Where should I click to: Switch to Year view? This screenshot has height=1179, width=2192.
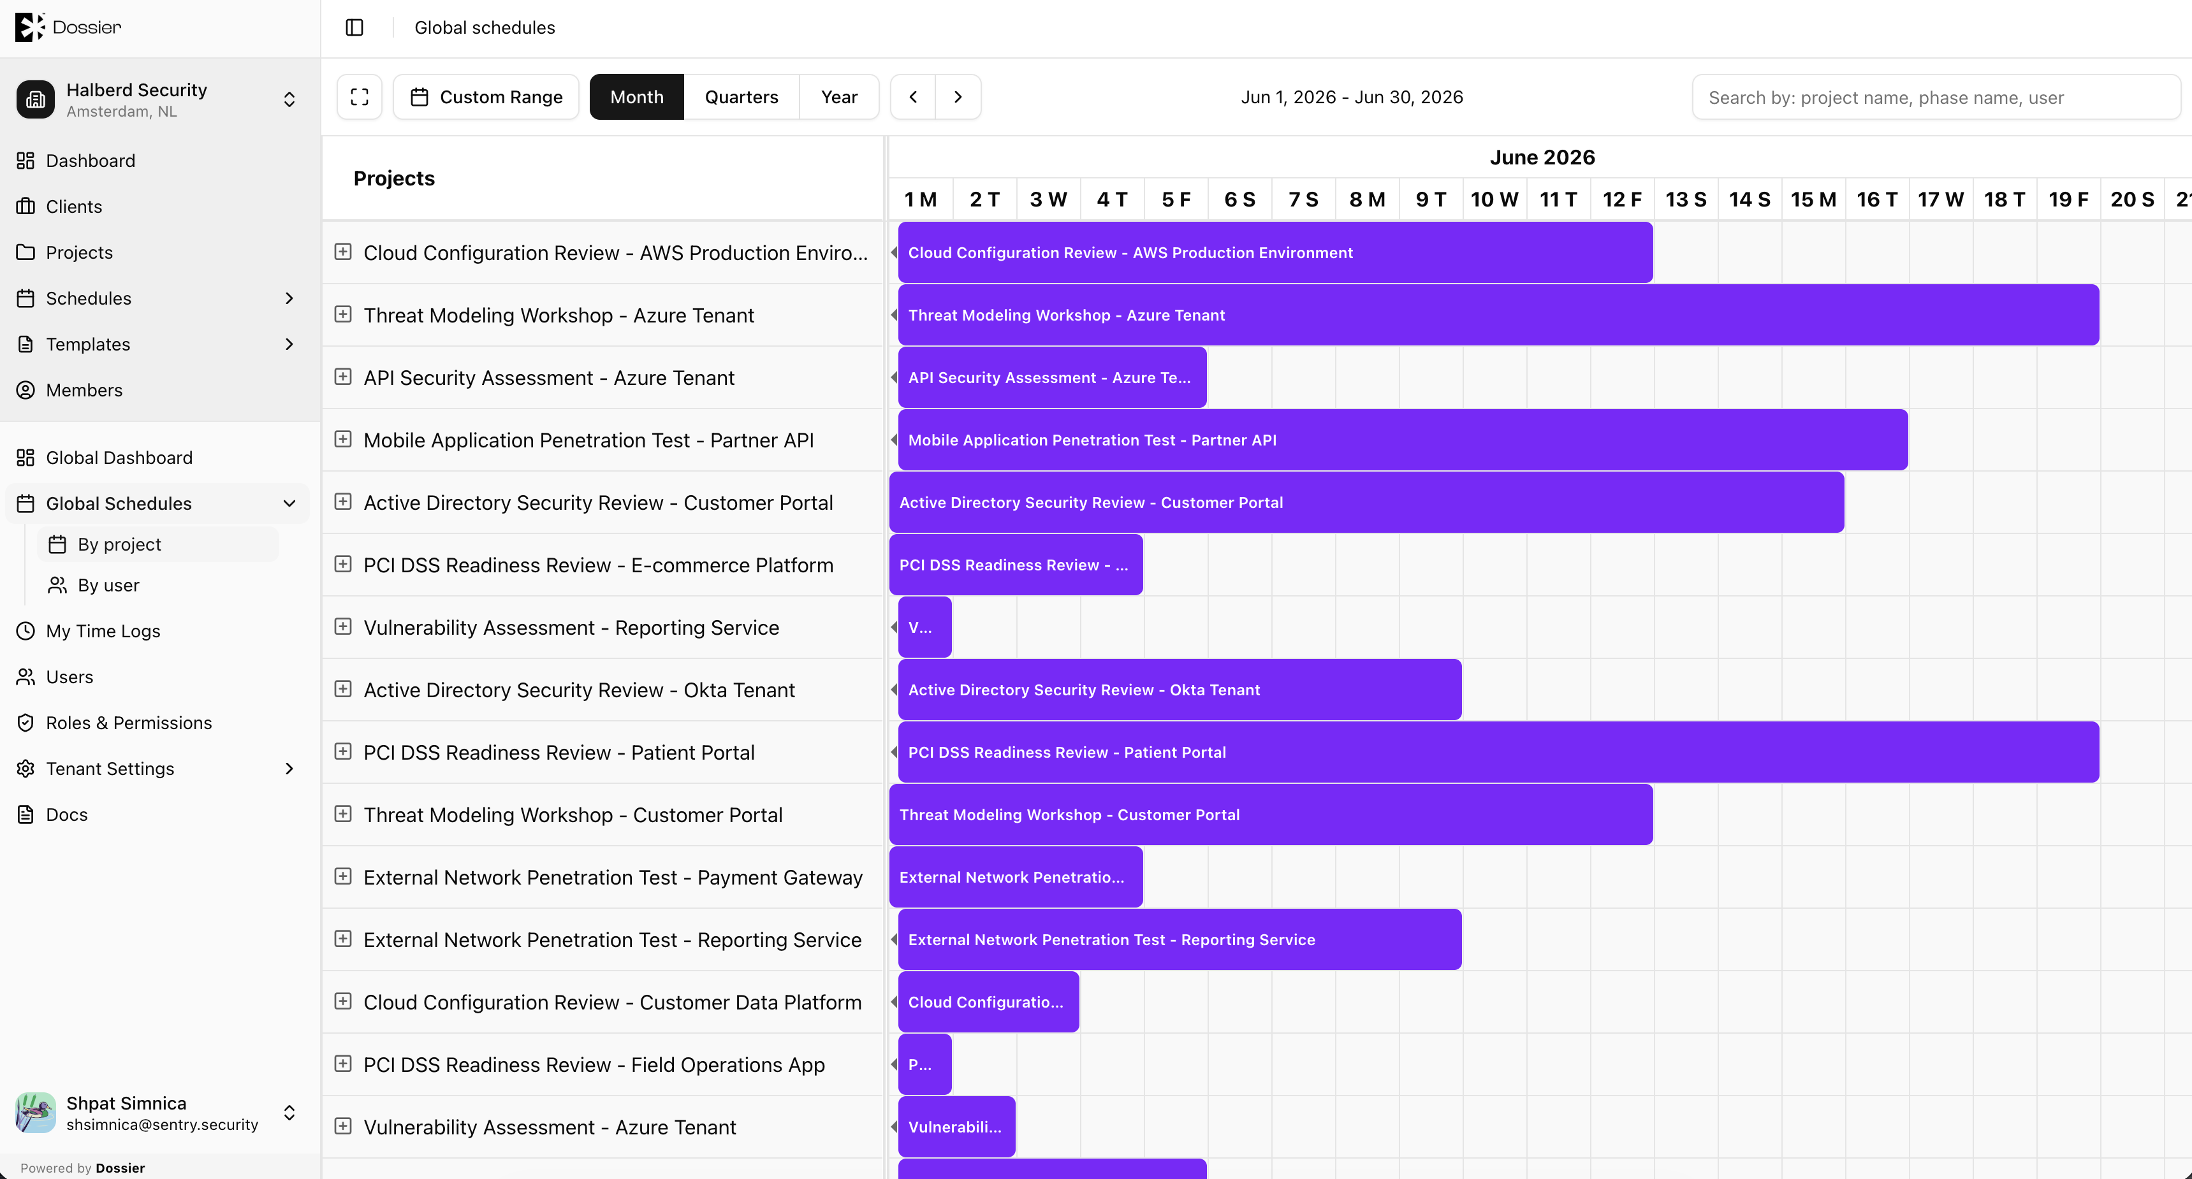click(x=839, y=97)
